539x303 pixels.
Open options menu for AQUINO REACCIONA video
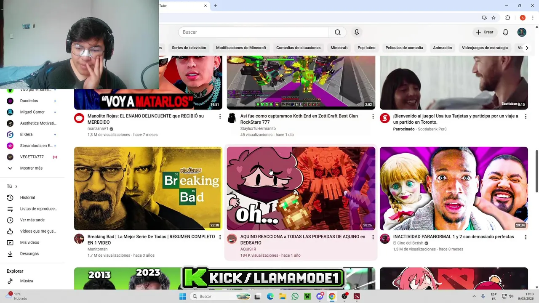click(x=373, y=237)
